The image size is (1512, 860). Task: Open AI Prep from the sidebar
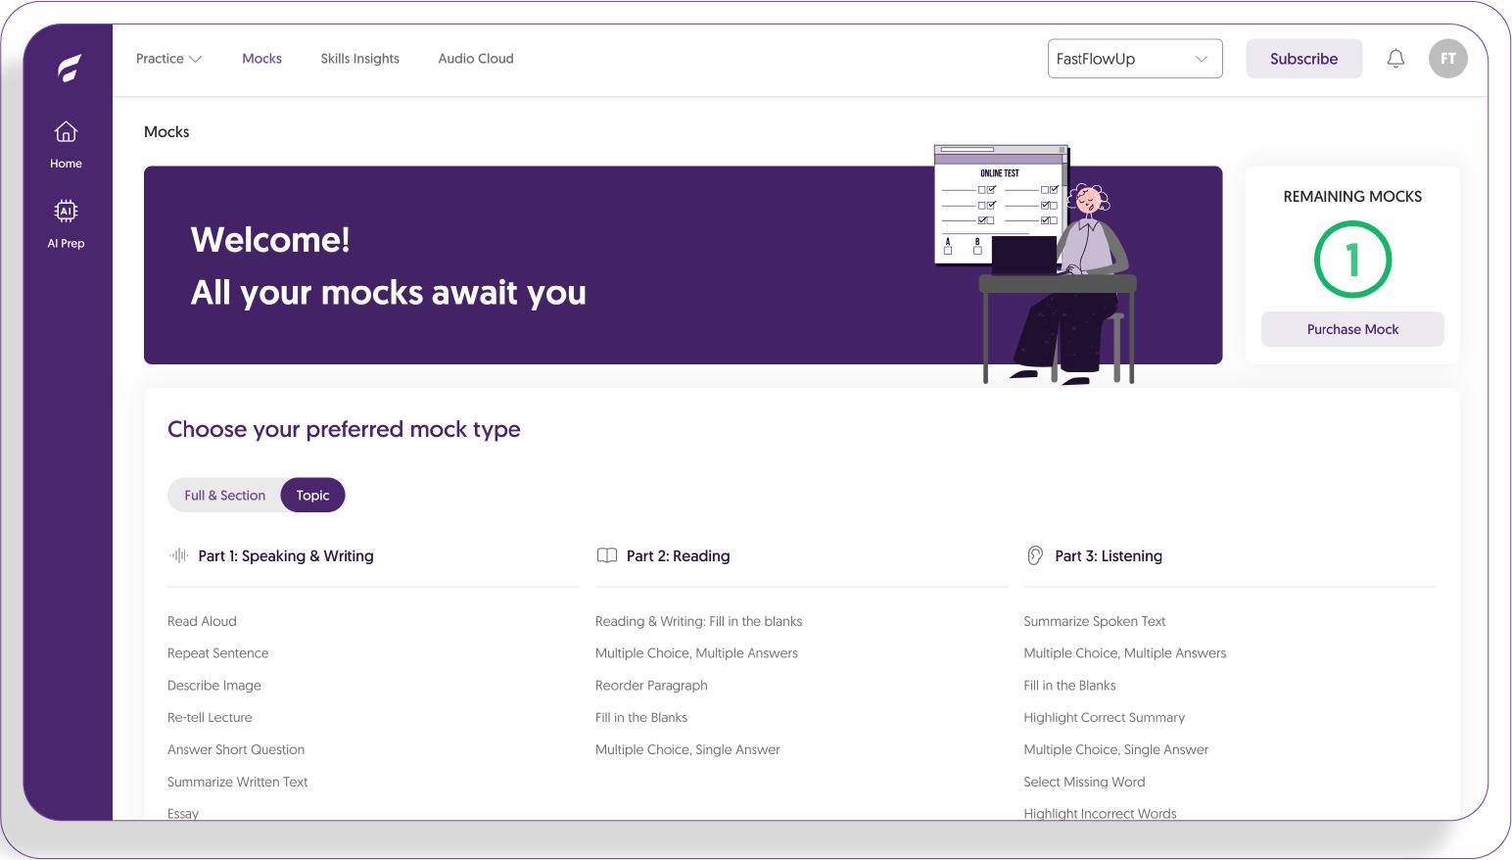pyautogui.click(x=66, y=223)
